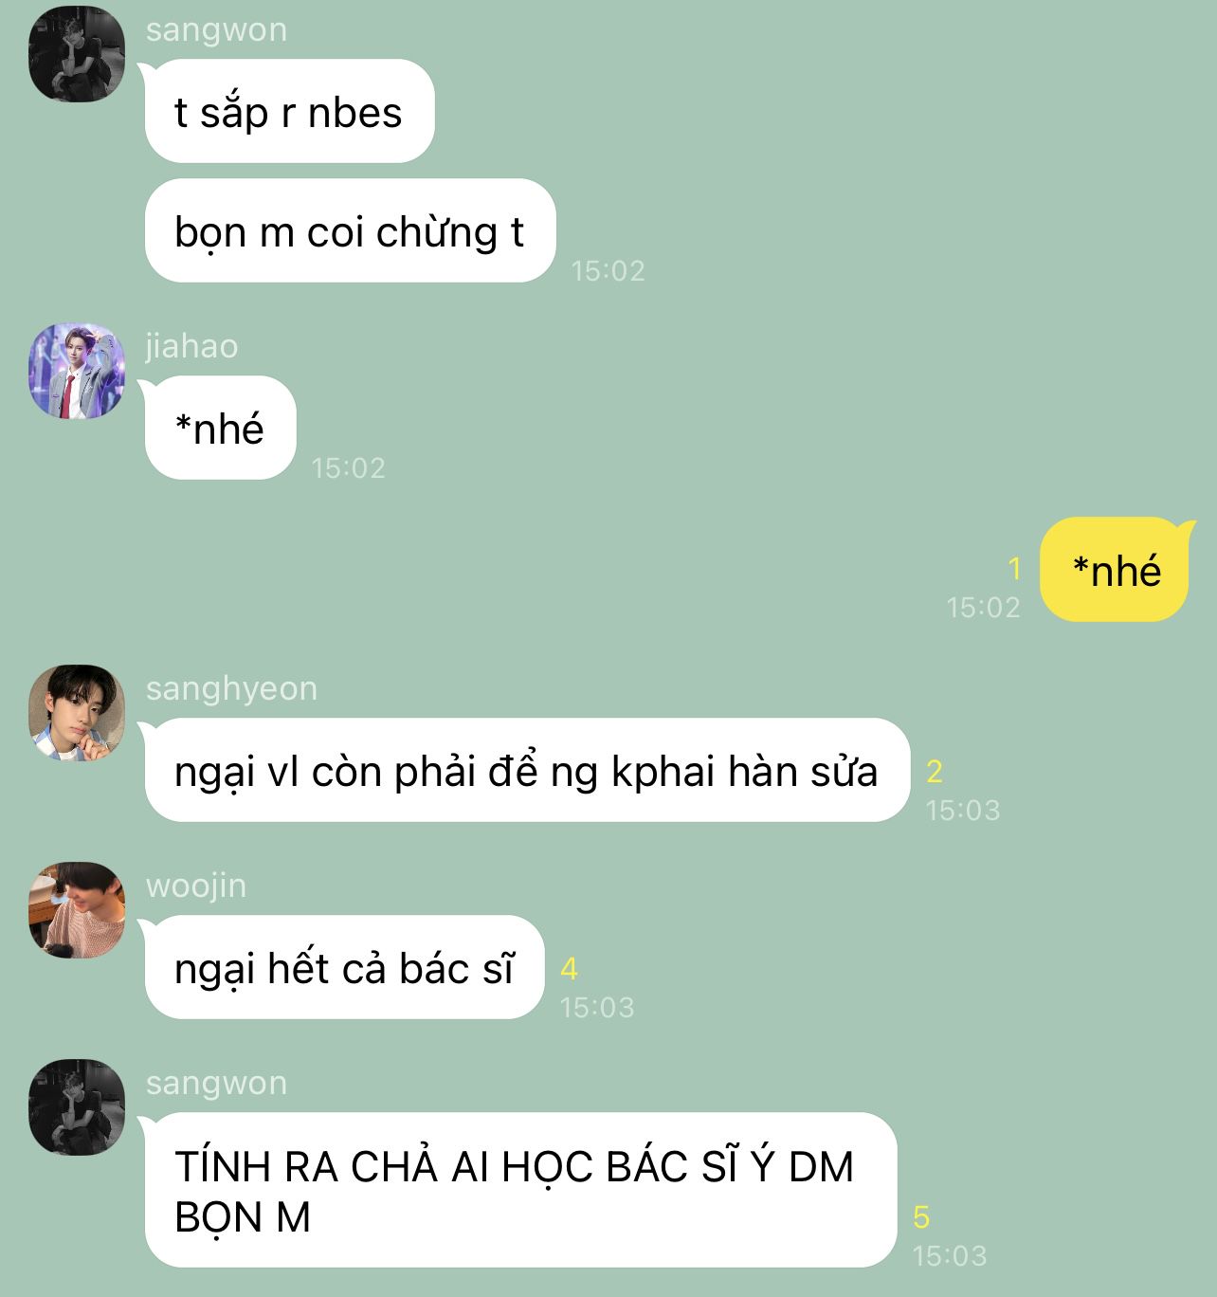This screenshot has width=1217, height=1297.
Task: Open sanghyeon's profile avatar
Action: pyautogui.click(x=77, y=713)
